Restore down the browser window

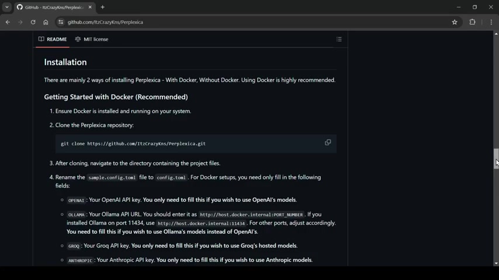474,7
